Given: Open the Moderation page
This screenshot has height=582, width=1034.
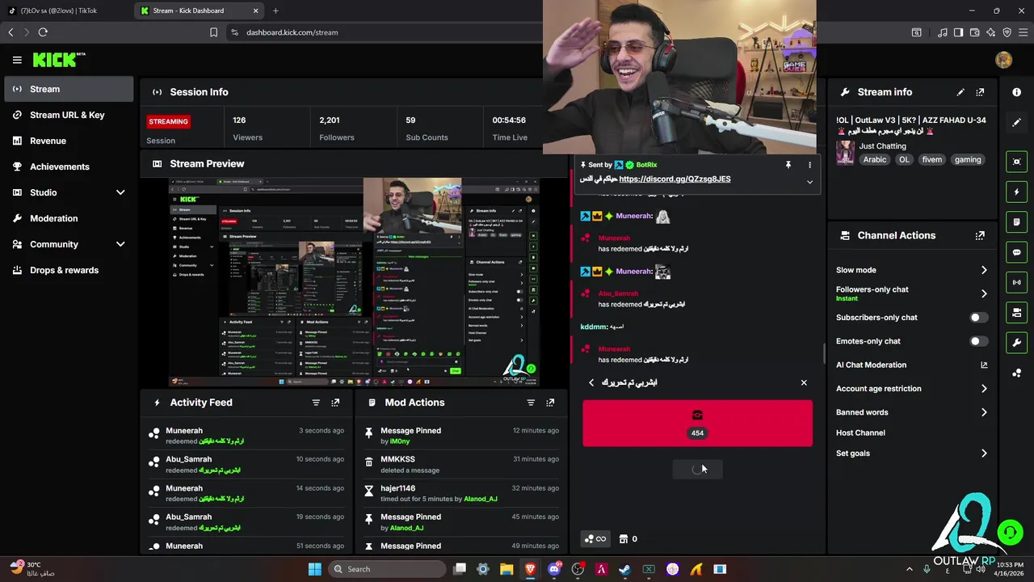Looking at the screenshot, I should (69, 218).
